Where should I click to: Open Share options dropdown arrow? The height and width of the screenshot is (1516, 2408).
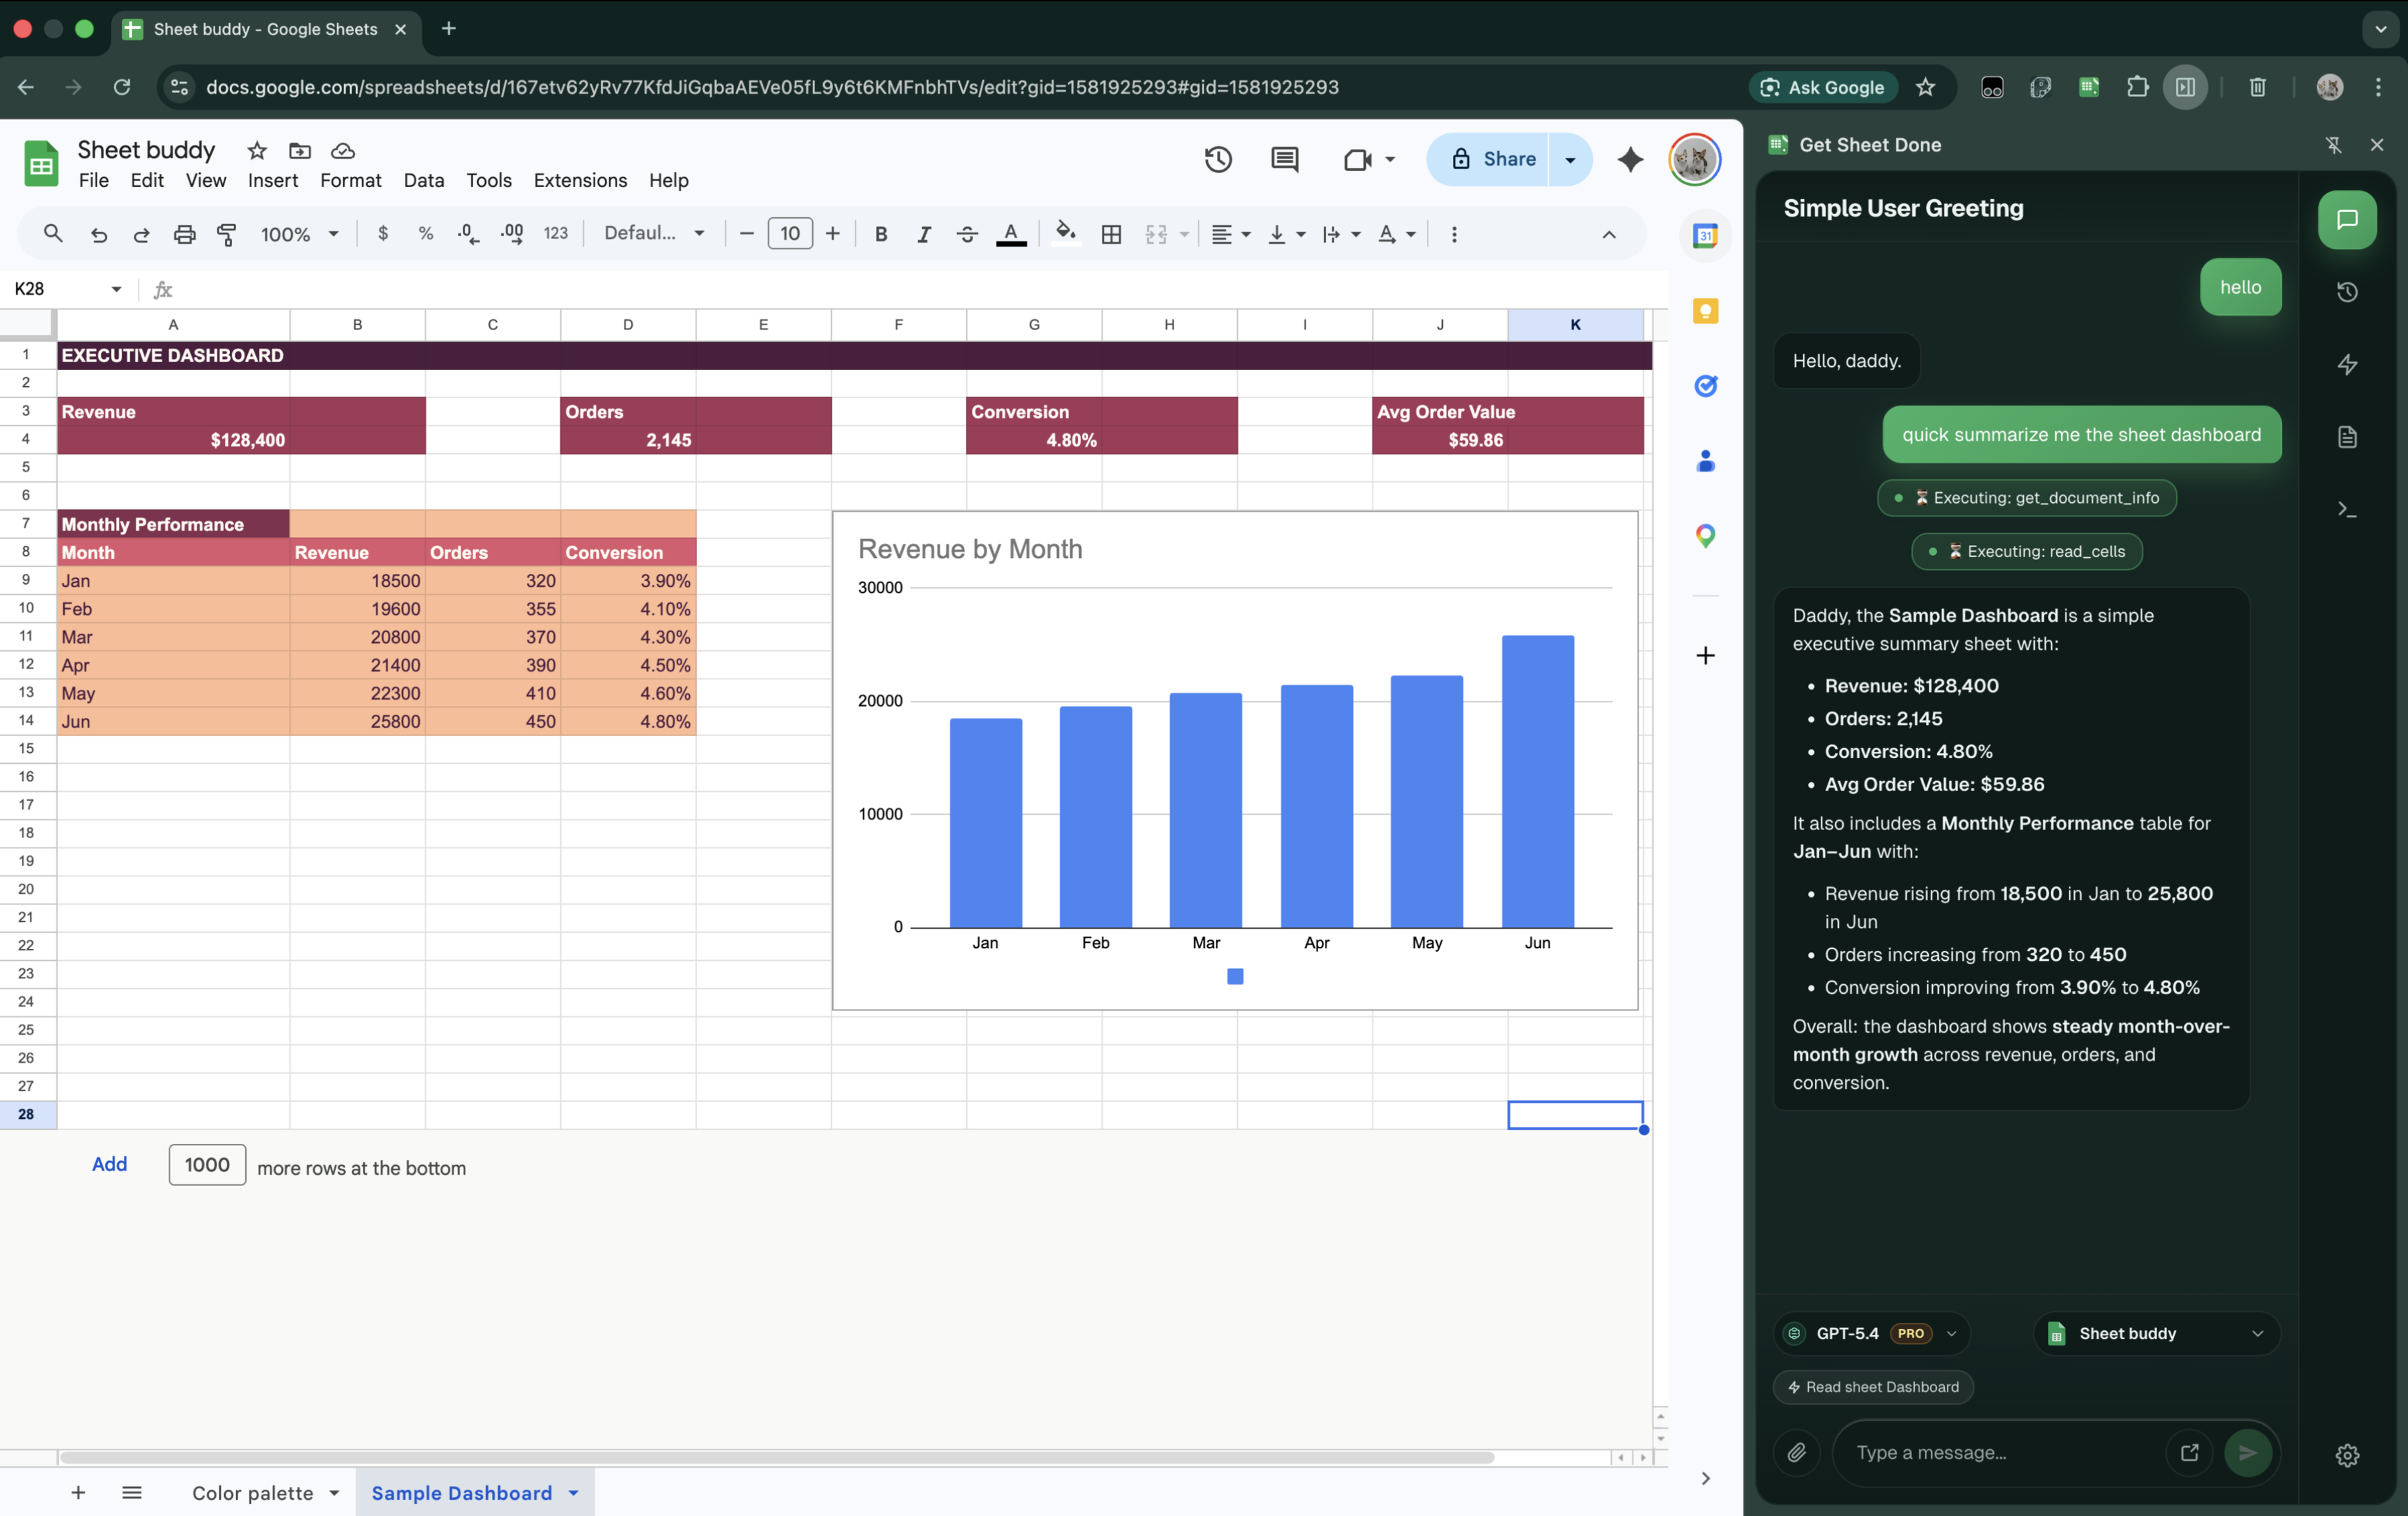[1570, 159]
